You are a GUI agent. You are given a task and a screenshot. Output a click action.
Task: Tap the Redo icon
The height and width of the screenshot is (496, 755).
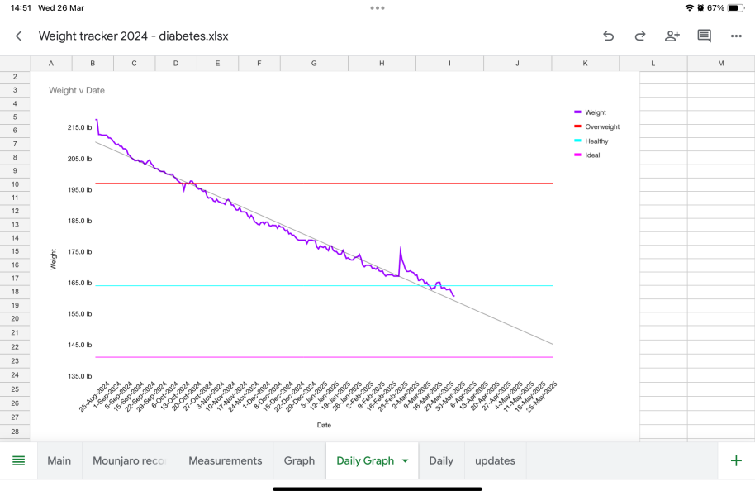(x=639, y=36)
